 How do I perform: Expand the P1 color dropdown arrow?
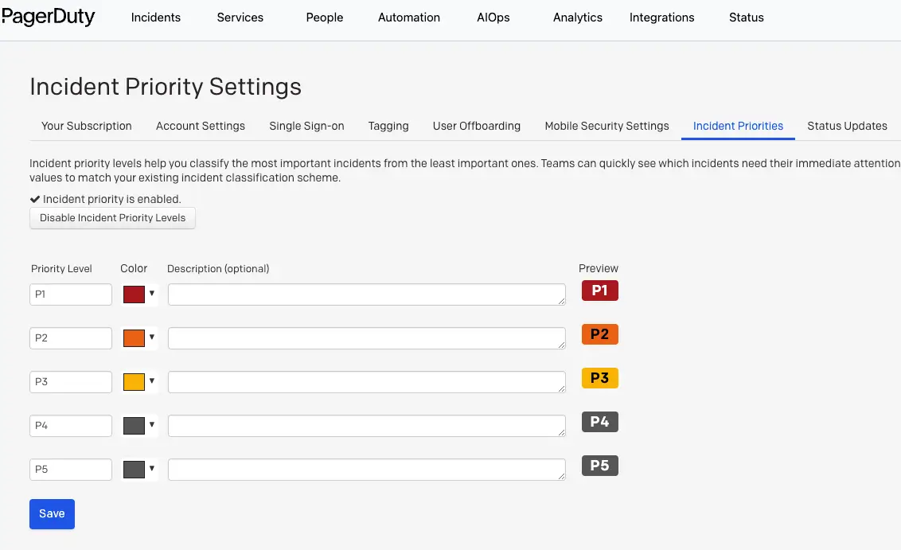152,293
